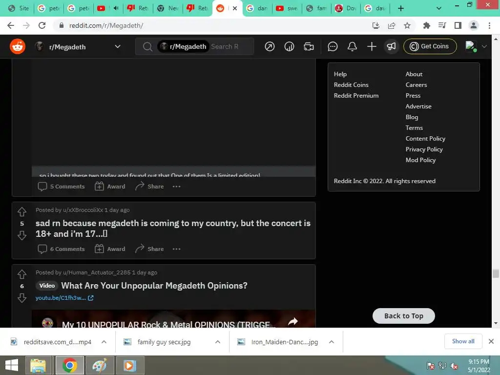Go back in Chrome browser
The height and width of the screenshot is (375, 500).
click(x=11, y=25)
